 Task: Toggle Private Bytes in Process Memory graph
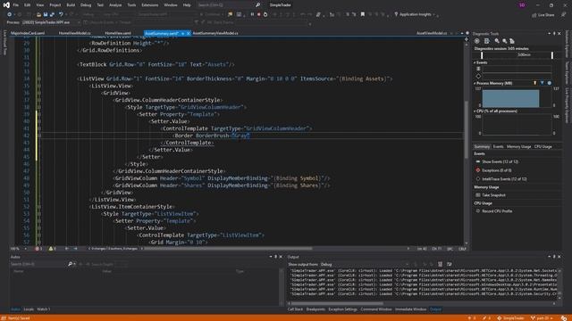(550, 83)
